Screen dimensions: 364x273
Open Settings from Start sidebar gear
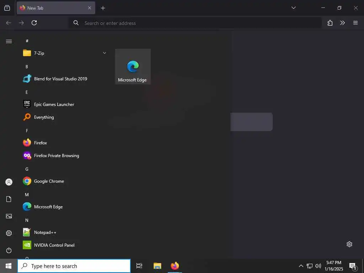(x=9, y=233)
